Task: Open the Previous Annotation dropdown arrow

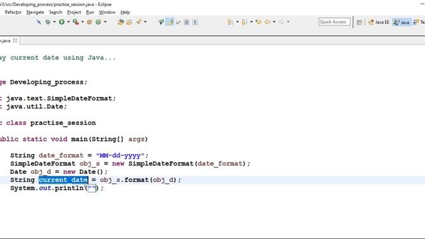Action: [251, 22]
